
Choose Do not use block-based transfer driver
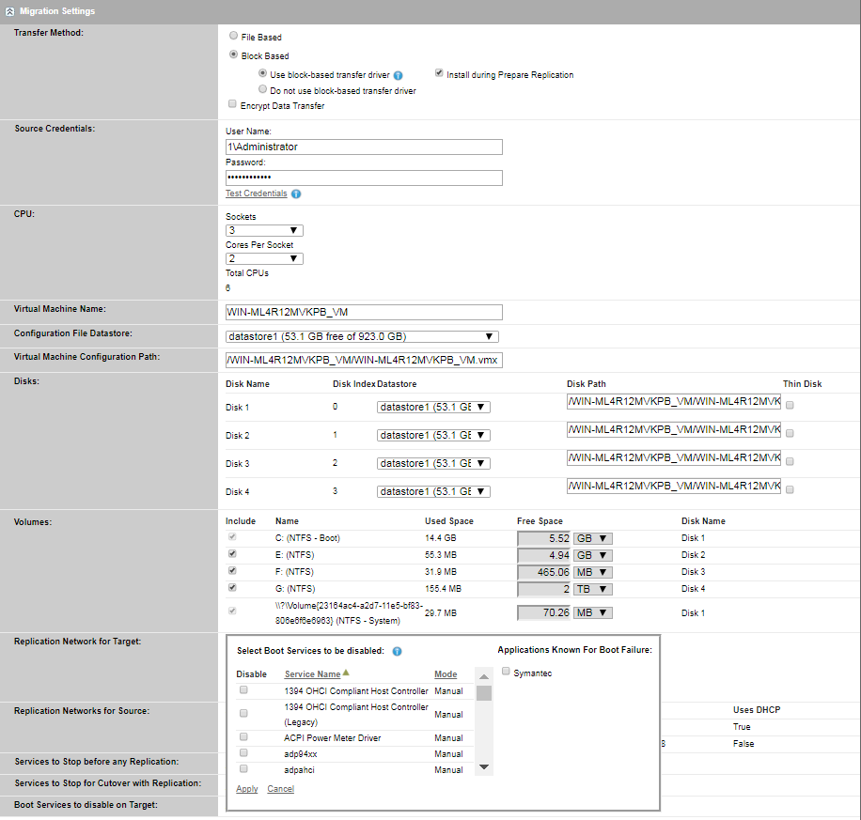(262, 90)
